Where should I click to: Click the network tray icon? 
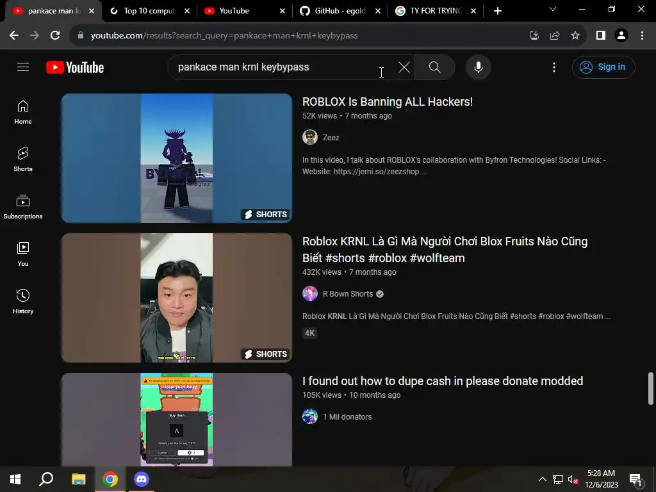coord(558,479)
